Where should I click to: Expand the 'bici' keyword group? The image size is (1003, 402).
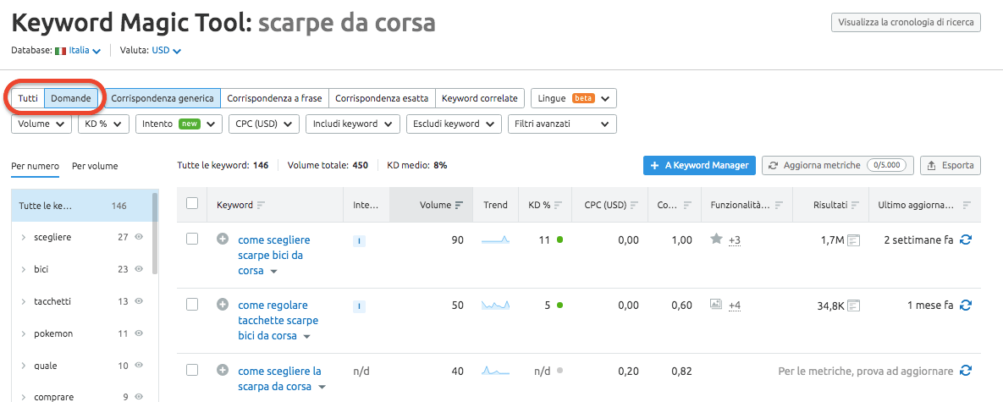click(24, 270)
